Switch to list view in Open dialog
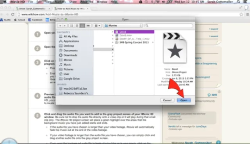The width and height of the screenshot is (250, 144). click(x=77, y=26)
